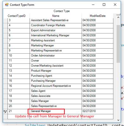Screen dimensions: 124x126
Task: Select the Assistant Sales Representative cell
Action: pos(56,21)
